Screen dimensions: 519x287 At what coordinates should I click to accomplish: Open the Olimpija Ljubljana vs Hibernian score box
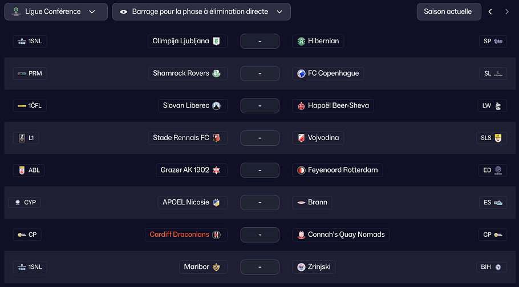(x=259, y=41)
